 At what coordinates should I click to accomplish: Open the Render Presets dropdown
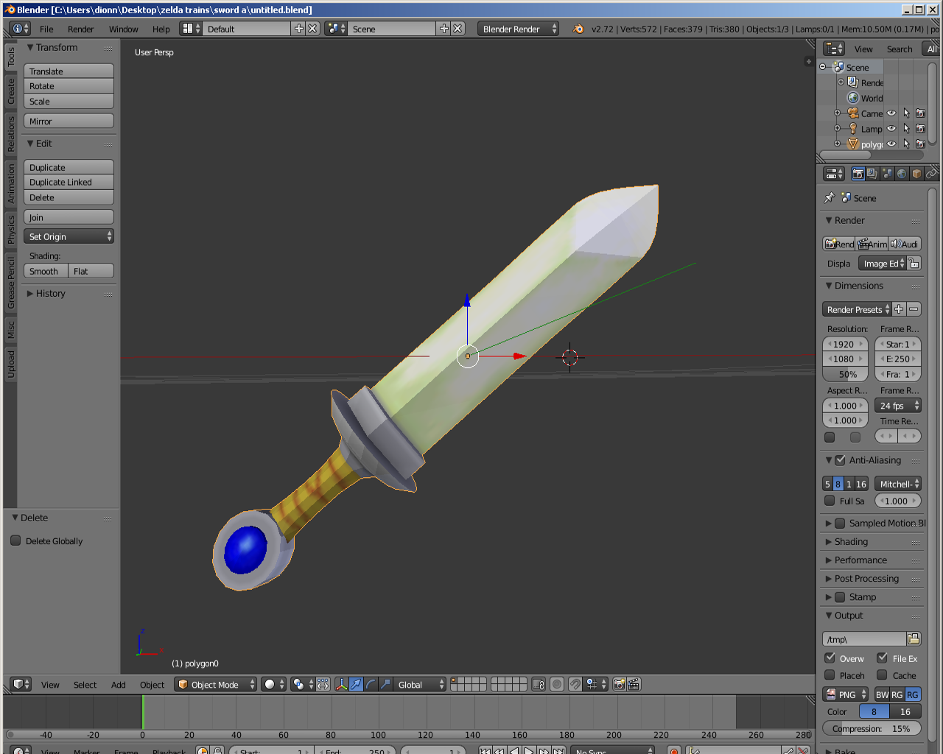click(856, 309)
